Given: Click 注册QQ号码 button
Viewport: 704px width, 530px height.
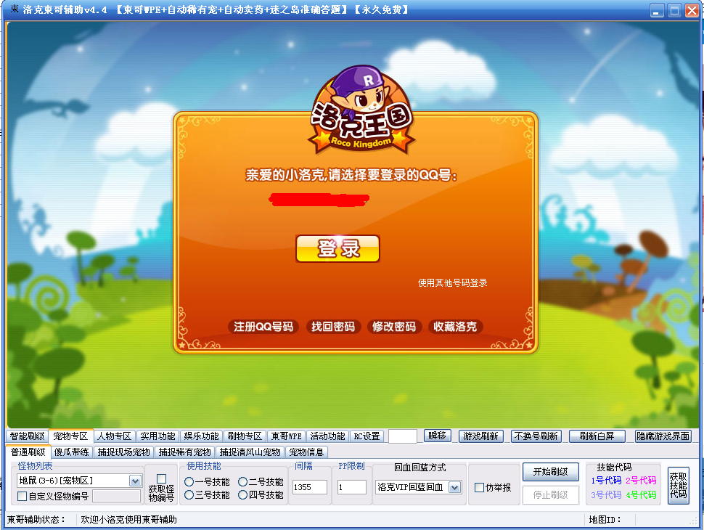Looking at the screenshot, I should 263,327.
